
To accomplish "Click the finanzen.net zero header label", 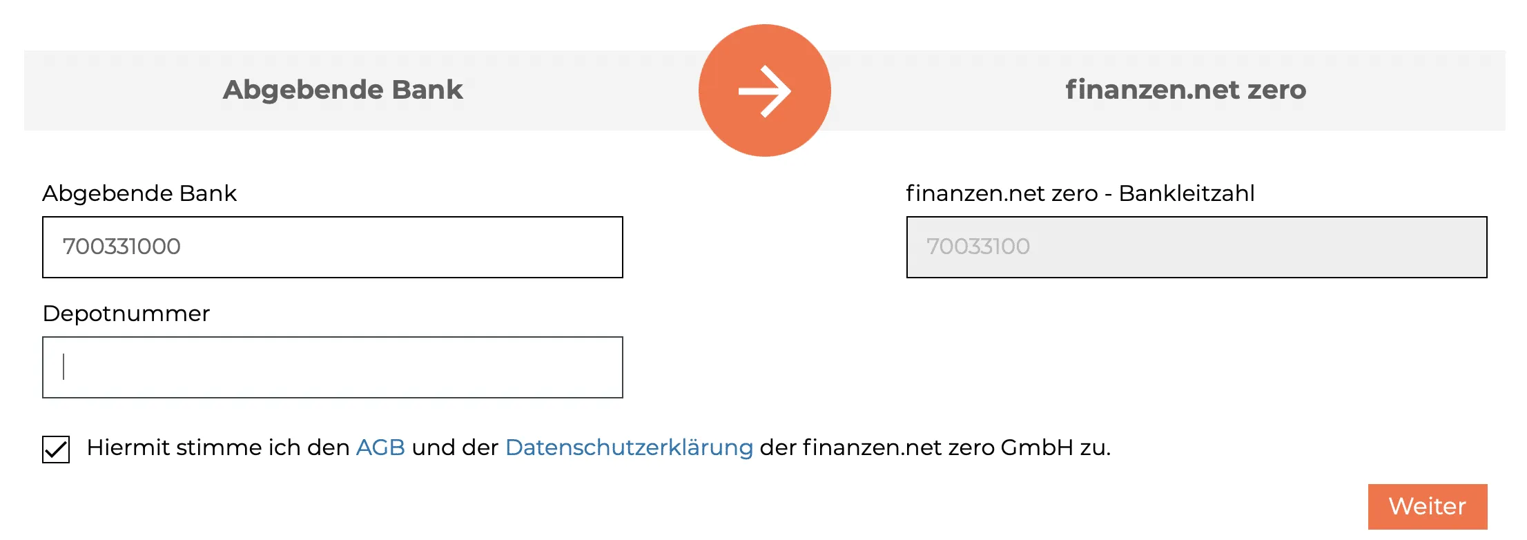I will pyautogui.click(x=1185, y=90).
